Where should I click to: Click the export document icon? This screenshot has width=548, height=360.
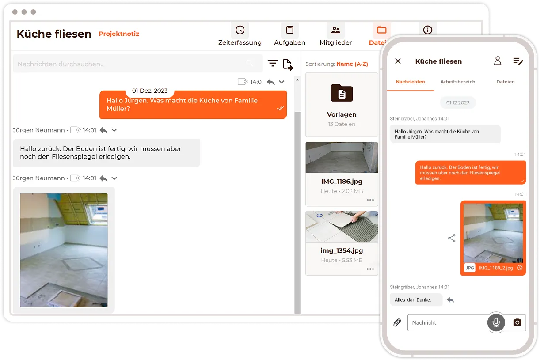[x=288, y=64]
